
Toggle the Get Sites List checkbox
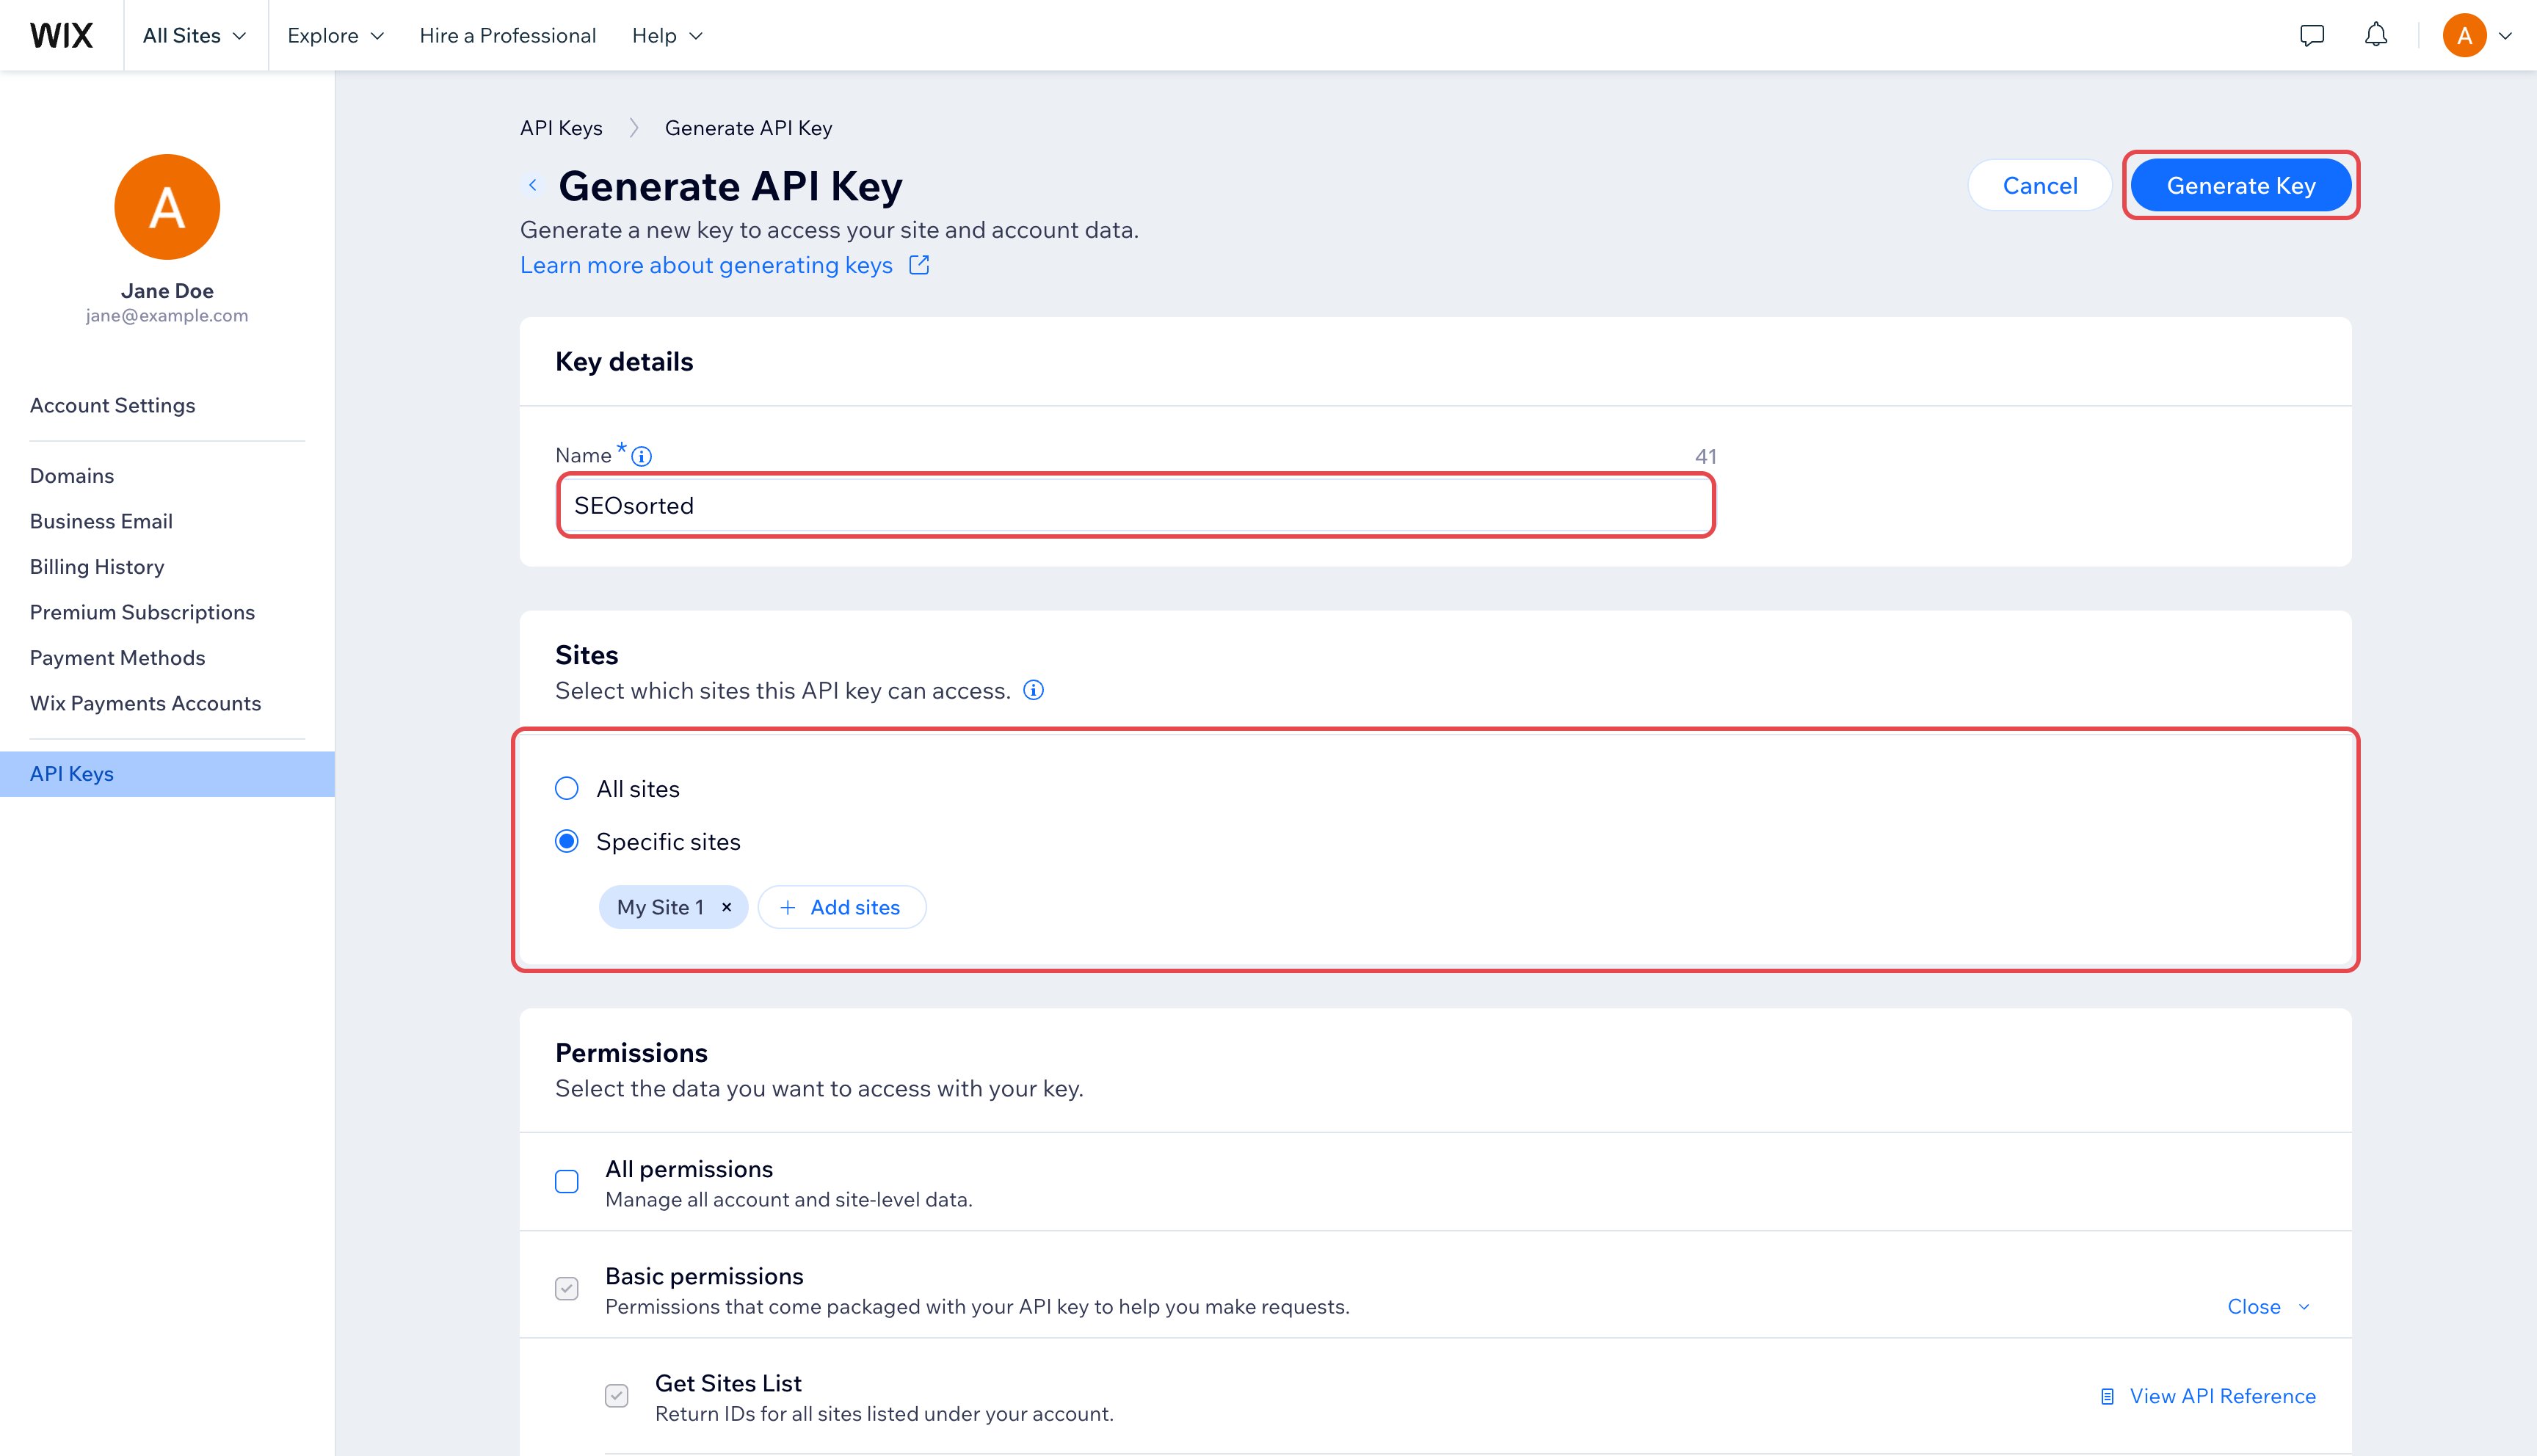pos(617,1396)
